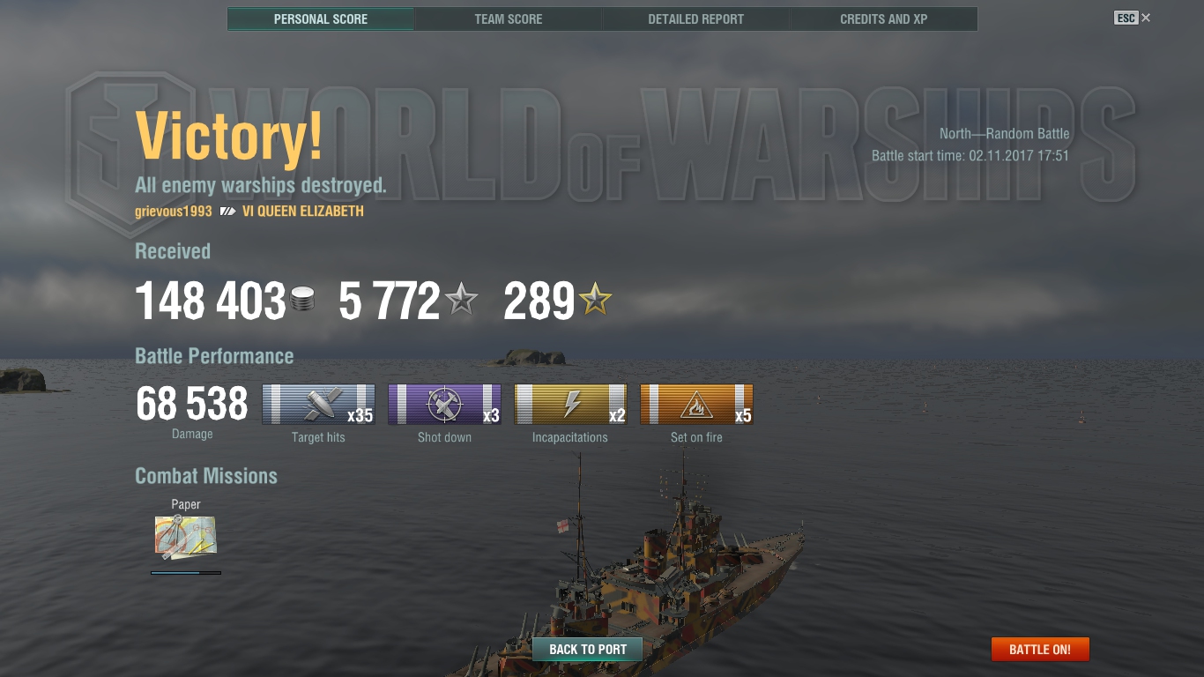Screen dimensions: 1204x677
Task: Click the 68 538 damage value
Action: click(192, 405)
